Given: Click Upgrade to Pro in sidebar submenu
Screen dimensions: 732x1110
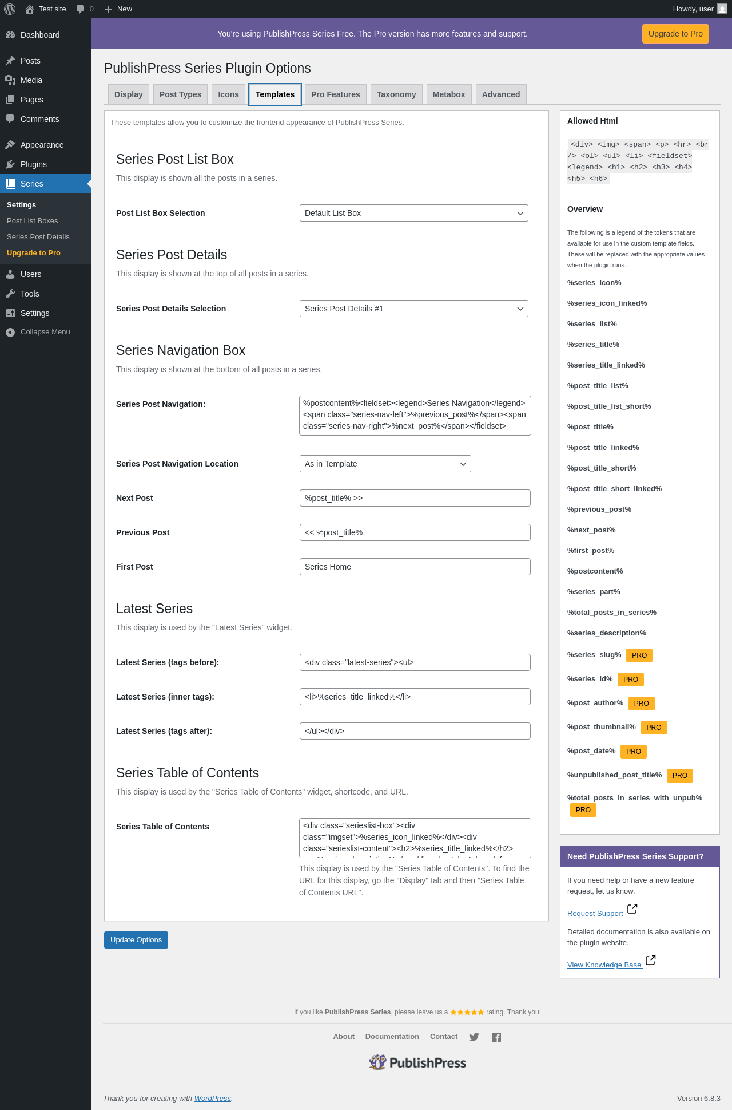Looking at the screenshot, I should [34, 253].
